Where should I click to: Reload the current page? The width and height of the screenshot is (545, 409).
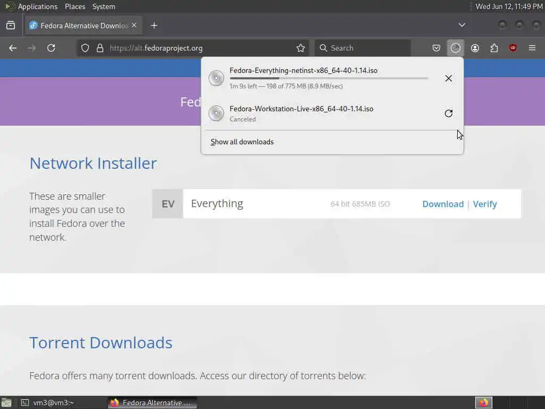[x=51, y=48]
